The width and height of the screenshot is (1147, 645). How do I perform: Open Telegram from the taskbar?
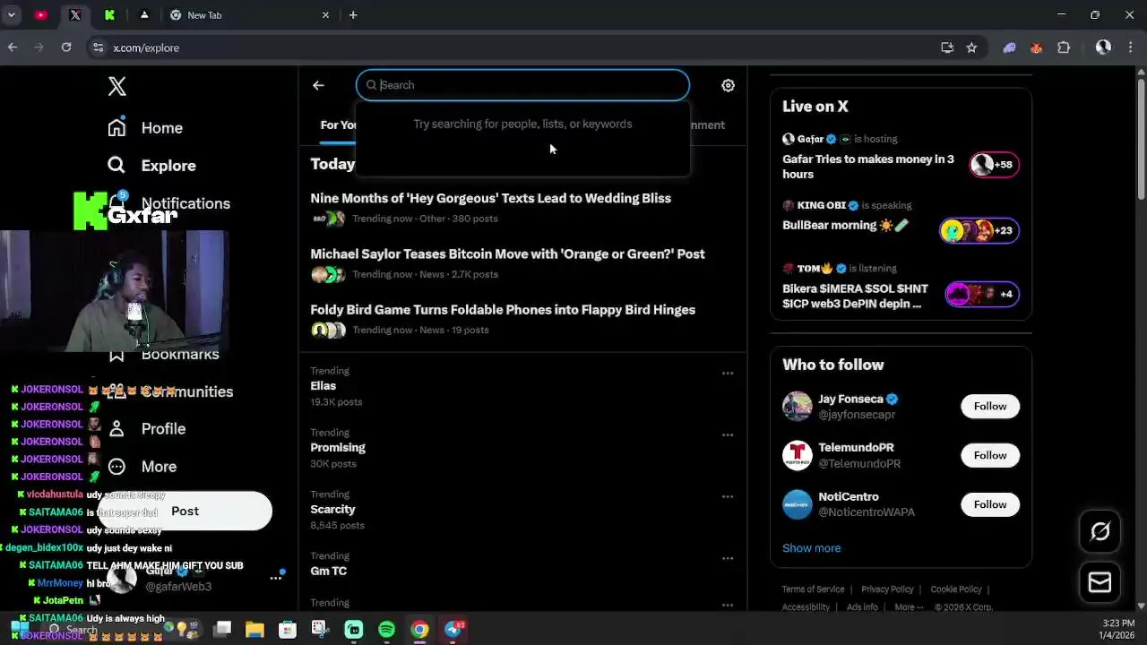(x=453, y=630)
